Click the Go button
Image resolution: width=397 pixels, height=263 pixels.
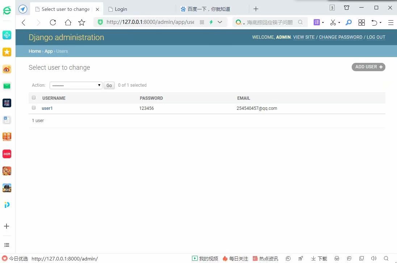(109, 85)
